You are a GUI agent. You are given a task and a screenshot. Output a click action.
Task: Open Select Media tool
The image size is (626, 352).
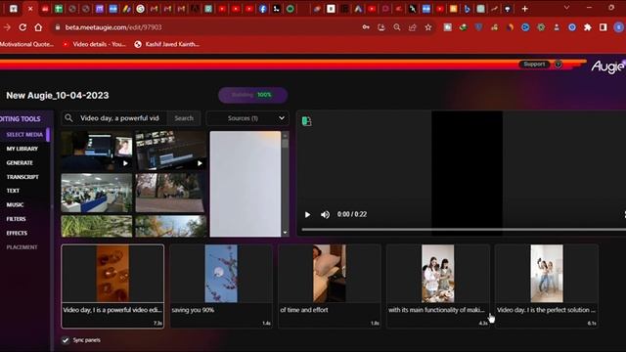(x=24, y=135)
